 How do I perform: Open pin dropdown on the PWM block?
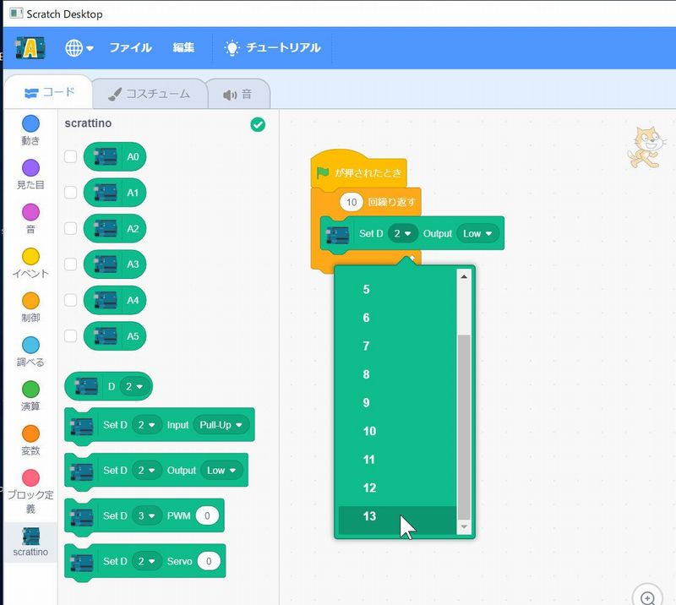[147, 515]
